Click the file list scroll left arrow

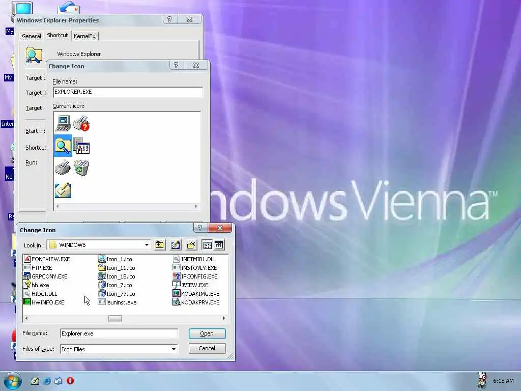click(26, 319)
